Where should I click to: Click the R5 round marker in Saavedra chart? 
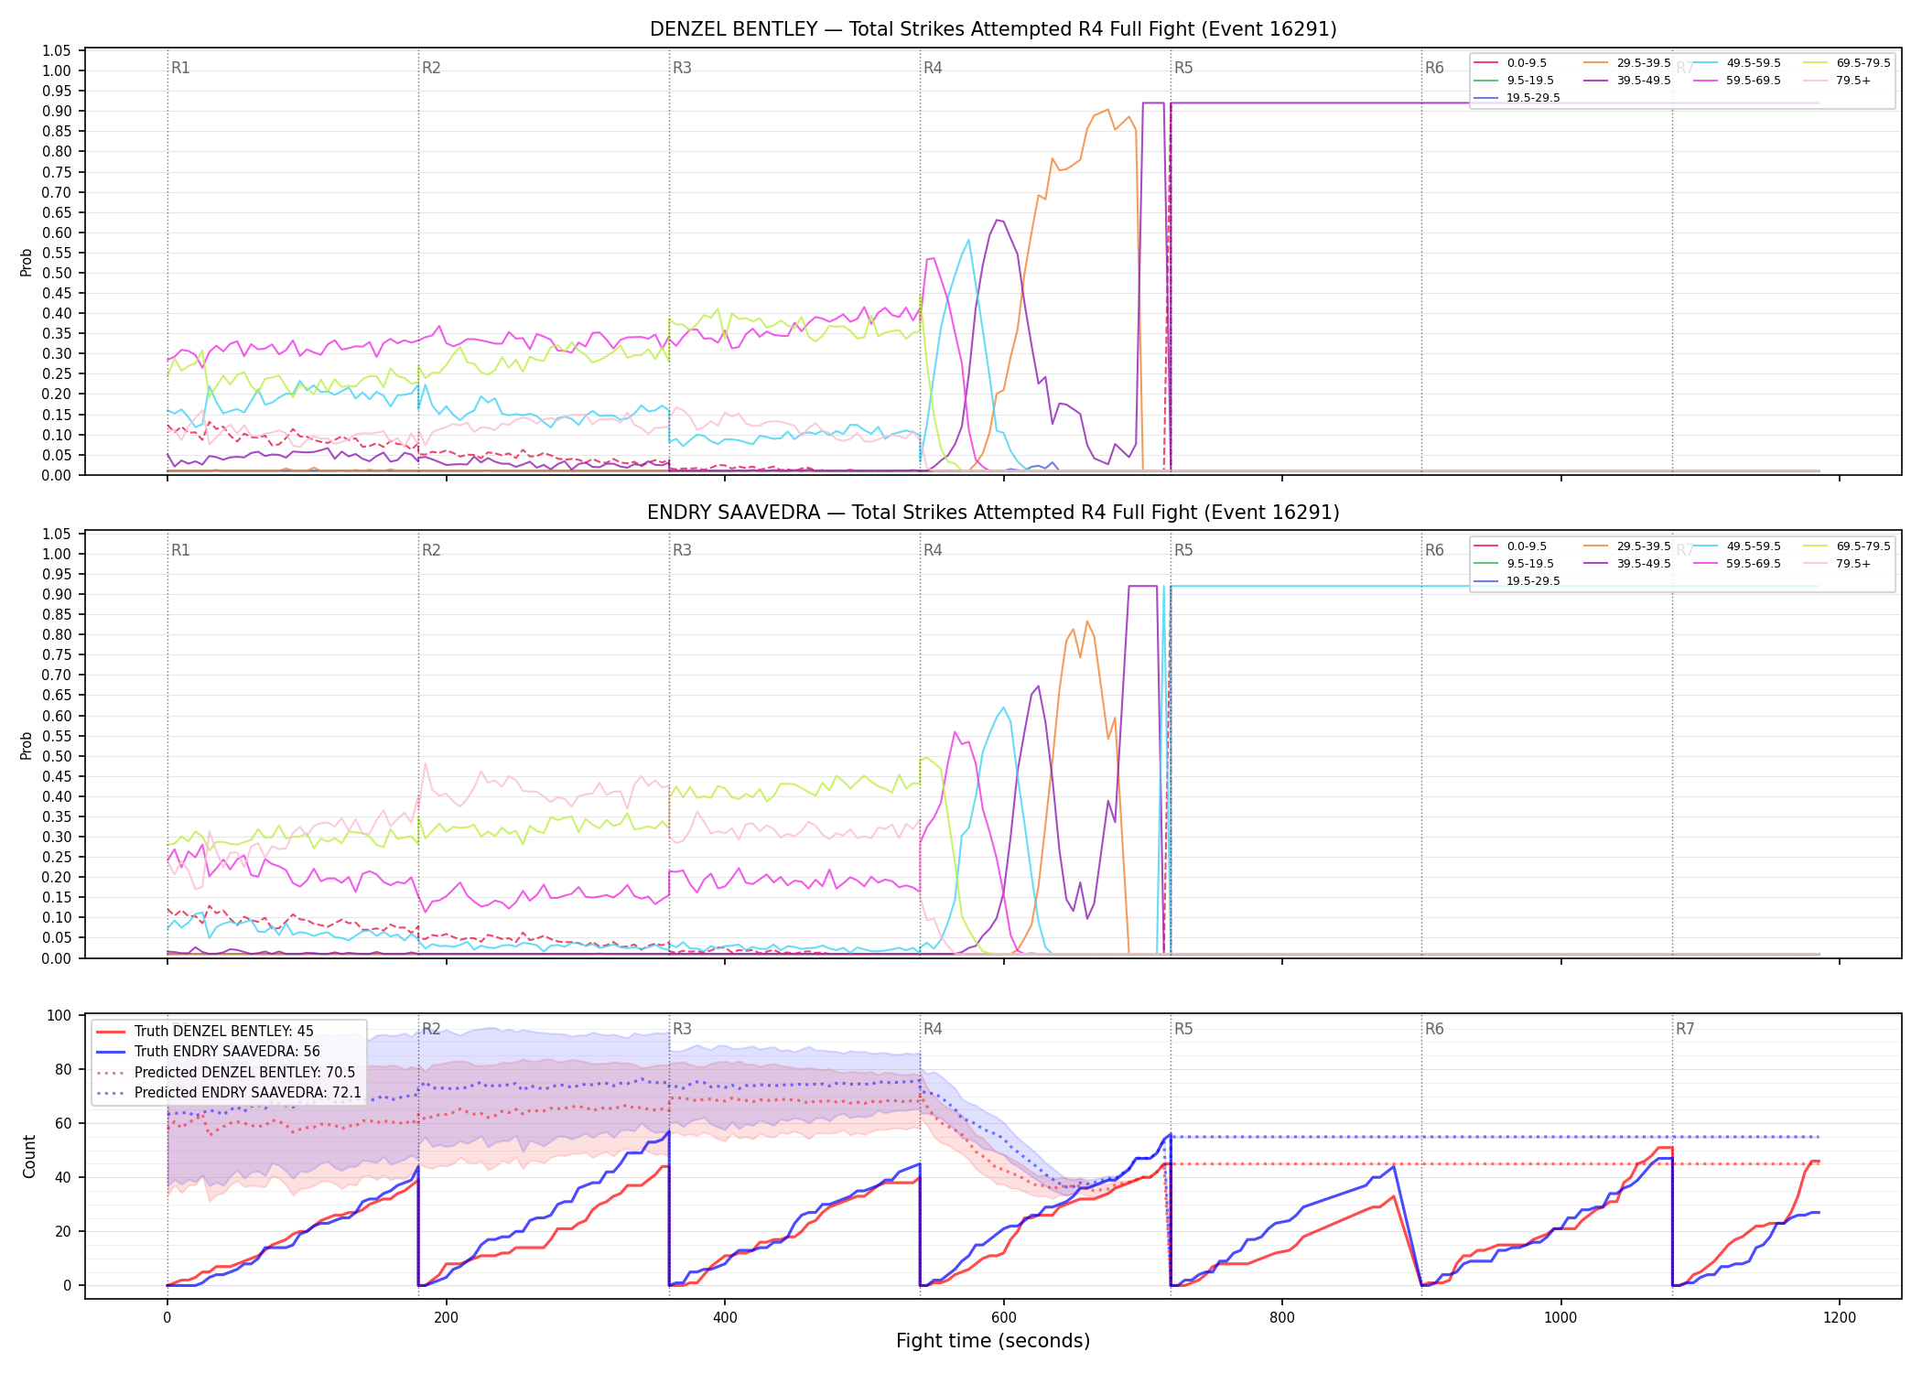click(x=1183, y=550)
